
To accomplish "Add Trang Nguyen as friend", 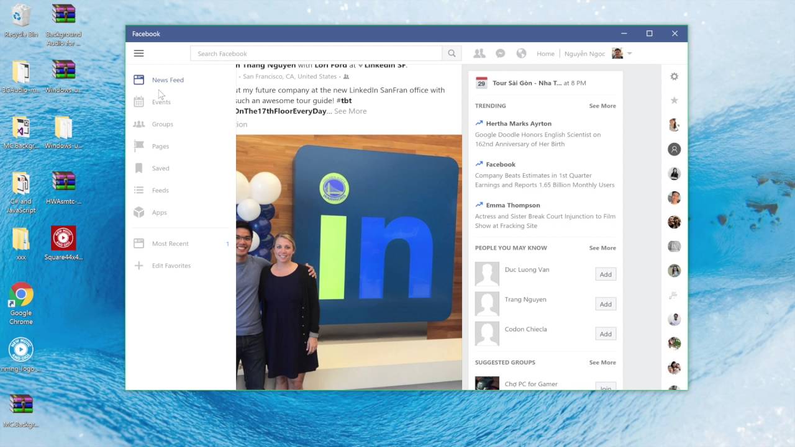I will (x=606, y=304).
